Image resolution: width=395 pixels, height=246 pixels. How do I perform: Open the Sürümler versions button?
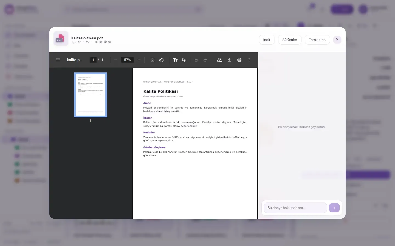coord(290,40)
